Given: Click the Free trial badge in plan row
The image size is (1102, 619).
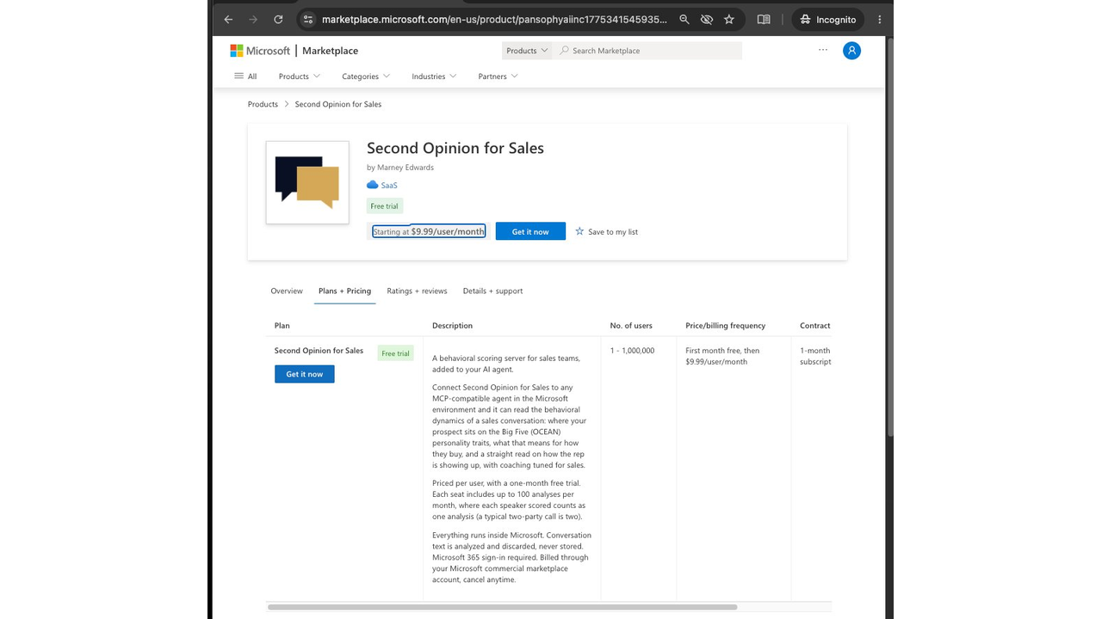Looking at the screenshot, I should pyautogui.click(x=396, y=353).
